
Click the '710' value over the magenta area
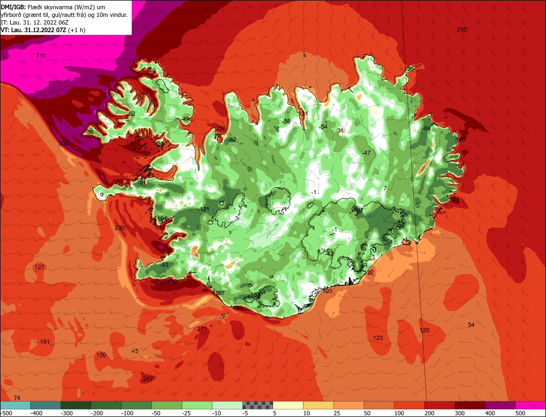coord(41,56)
